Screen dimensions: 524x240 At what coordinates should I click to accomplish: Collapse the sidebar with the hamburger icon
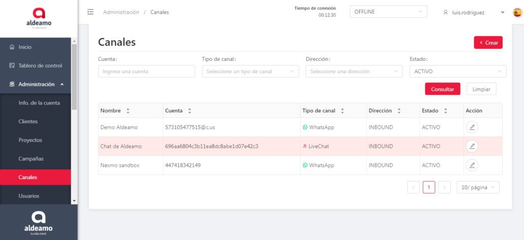(x=91, y=12)
